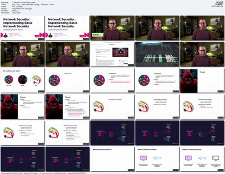Open the first Threats slide with only the heading
225x174 pixels.
coord(202,80)
